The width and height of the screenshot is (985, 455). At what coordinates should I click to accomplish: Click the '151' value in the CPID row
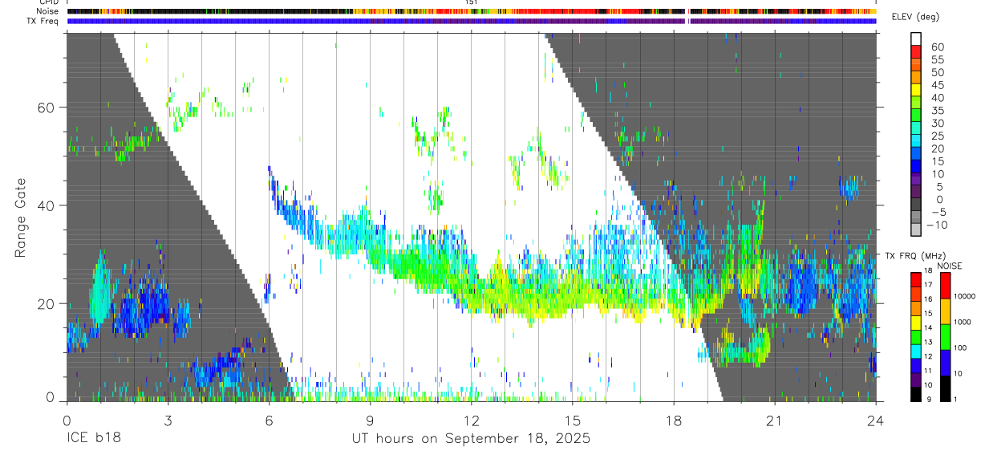click(x=472, y=2)
